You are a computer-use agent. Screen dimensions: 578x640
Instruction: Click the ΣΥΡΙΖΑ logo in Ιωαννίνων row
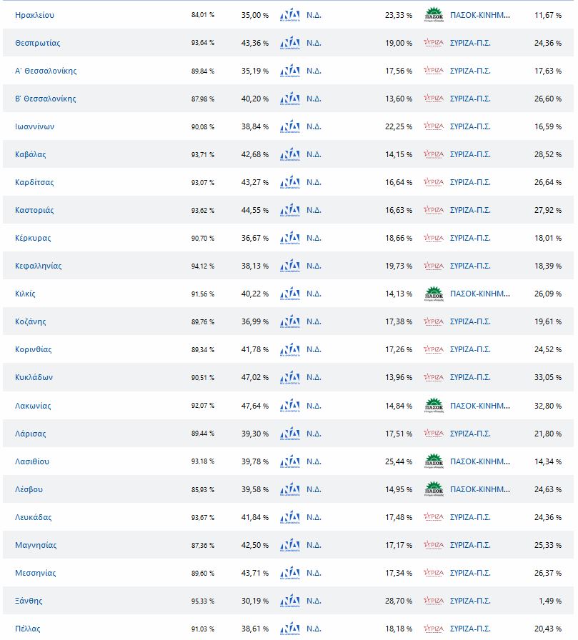pos(434,126)
